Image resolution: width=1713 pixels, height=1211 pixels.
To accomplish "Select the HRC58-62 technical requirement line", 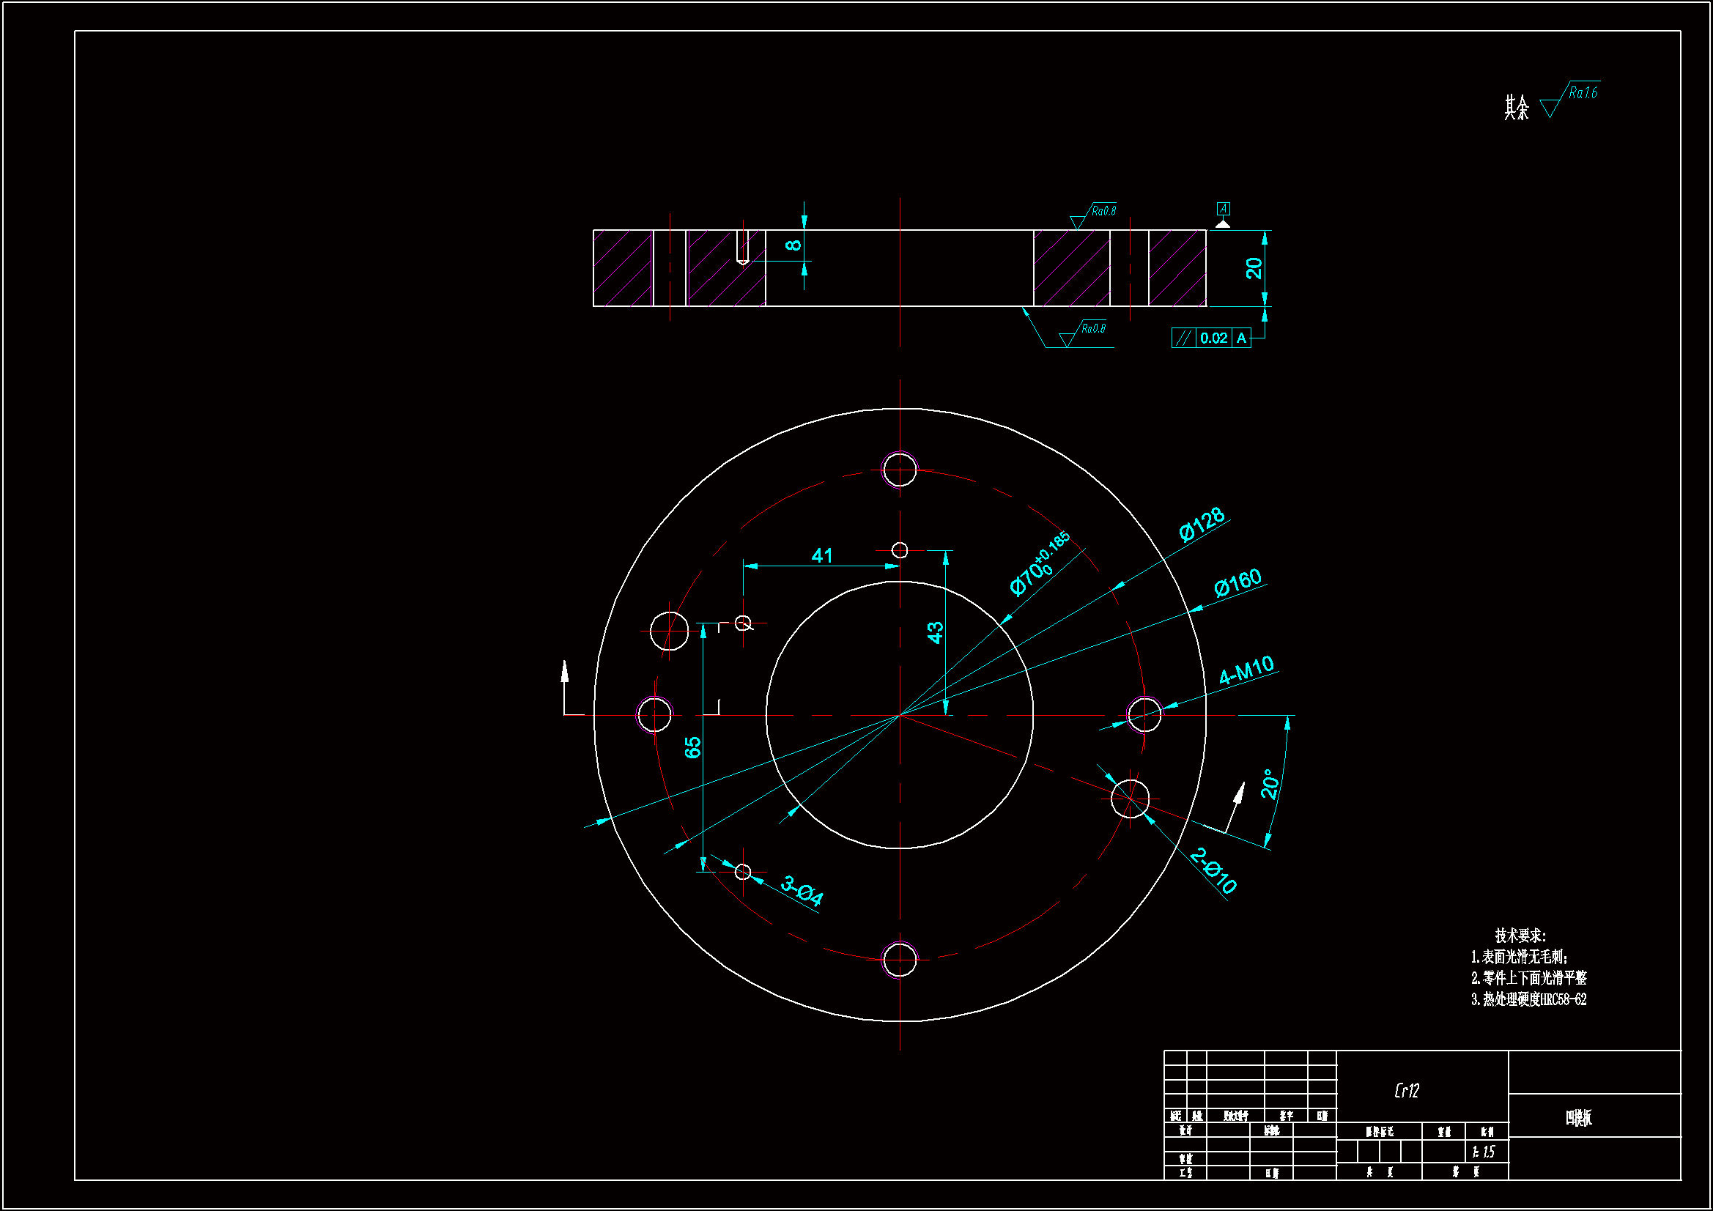I will (x=1528, y=999).
